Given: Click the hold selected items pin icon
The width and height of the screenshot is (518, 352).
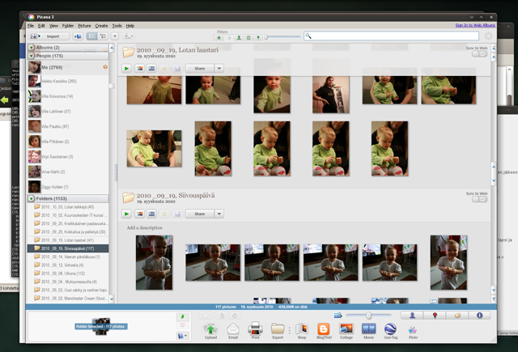Looking at the screenshot, I should point(182,317).
